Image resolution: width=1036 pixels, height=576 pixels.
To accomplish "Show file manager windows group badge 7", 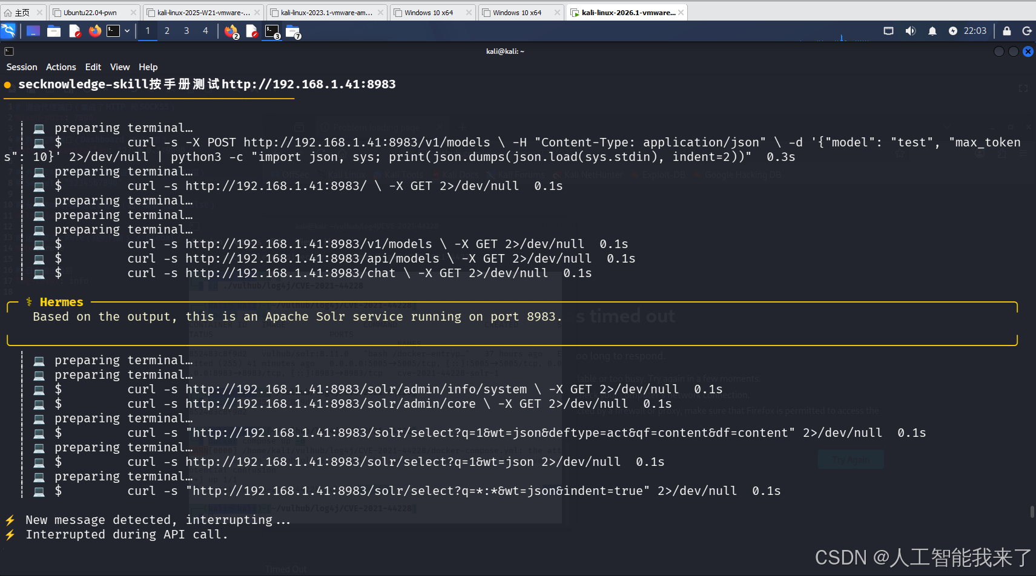I will 294,31.
